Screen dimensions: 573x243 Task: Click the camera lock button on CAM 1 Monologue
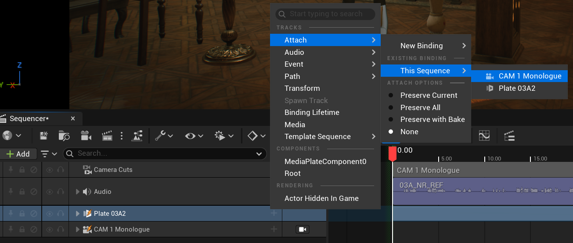[302, 229]
